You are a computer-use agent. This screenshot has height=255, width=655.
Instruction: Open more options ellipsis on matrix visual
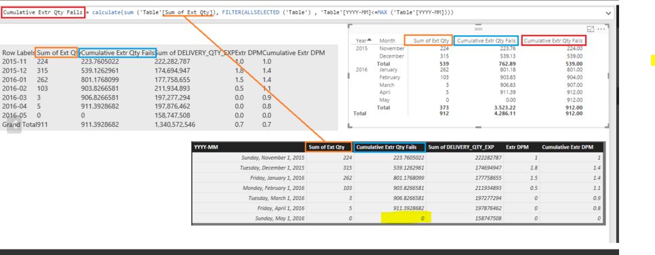pos(601,29)
